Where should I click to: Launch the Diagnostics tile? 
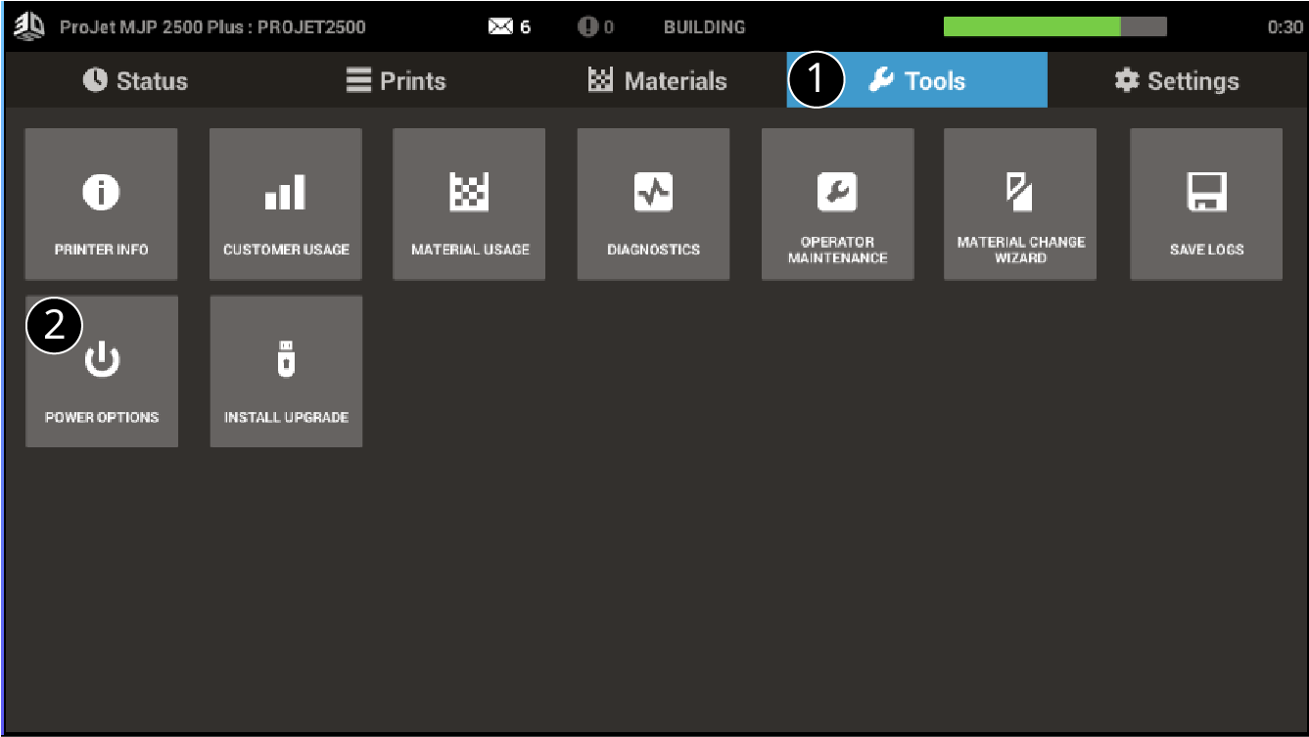tap(653, 205)
